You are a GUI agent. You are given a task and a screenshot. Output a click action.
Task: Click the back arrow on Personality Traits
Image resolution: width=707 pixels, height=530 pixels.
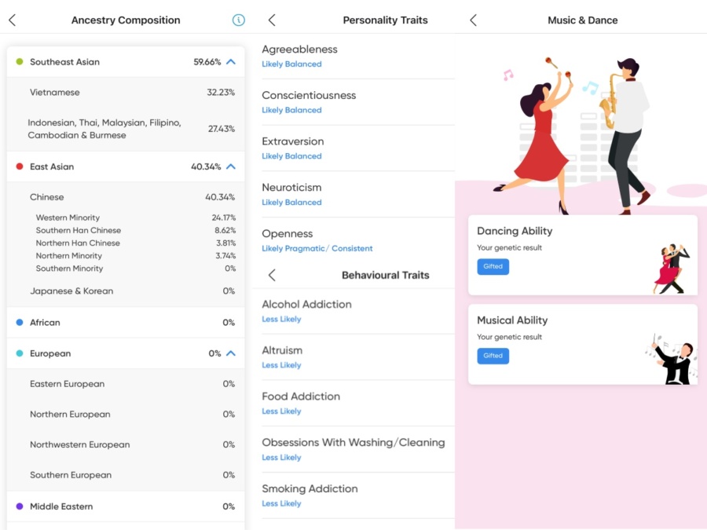pyautogui.click(x=273, y=20)
